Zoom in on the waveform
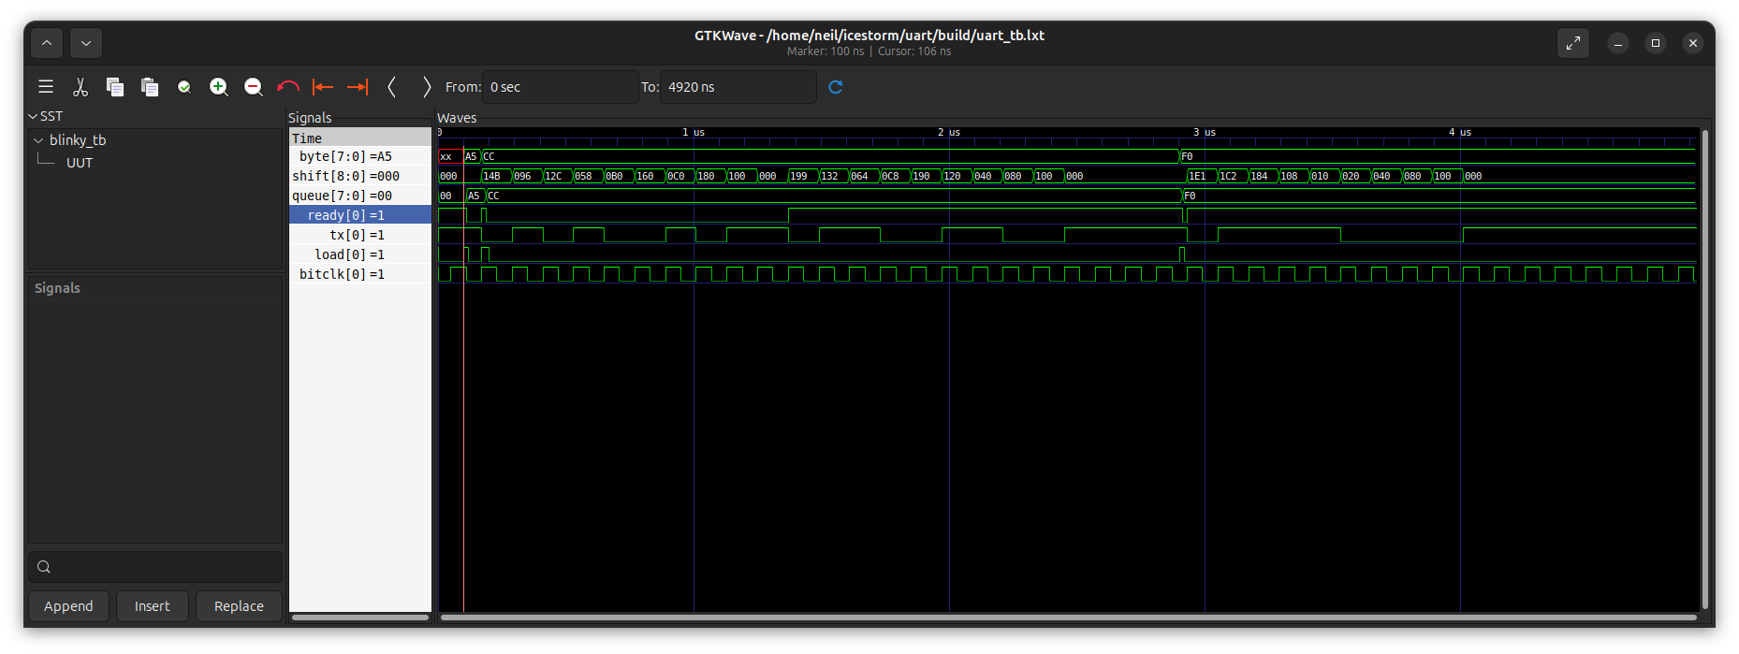 tap(219, 87)
